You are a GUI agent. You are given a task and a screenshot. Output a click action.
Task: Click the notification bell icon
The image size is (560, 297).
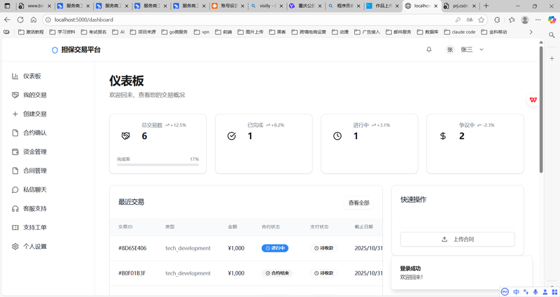429,50
